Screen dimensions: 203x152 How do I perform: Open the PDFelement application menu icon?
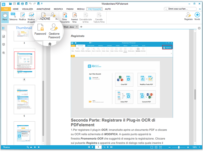tap(4, 4)
